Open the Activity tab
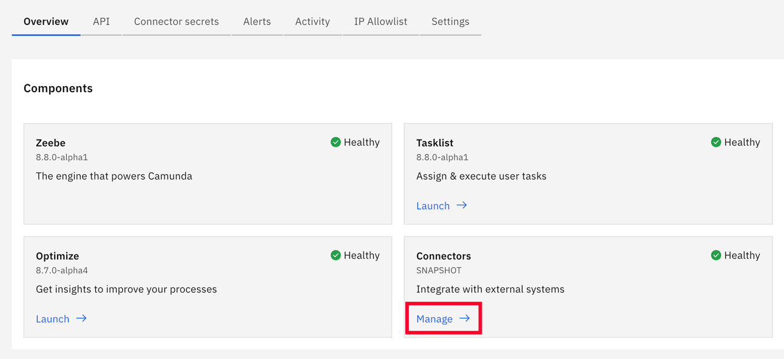 312,21
